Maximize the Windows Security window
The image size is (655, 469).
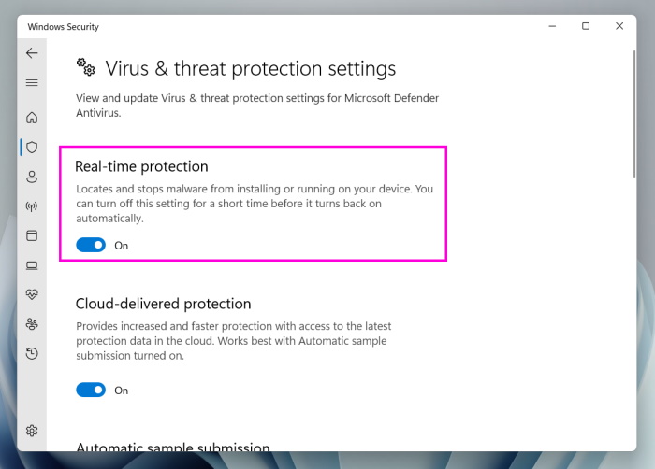pos(586,26)
